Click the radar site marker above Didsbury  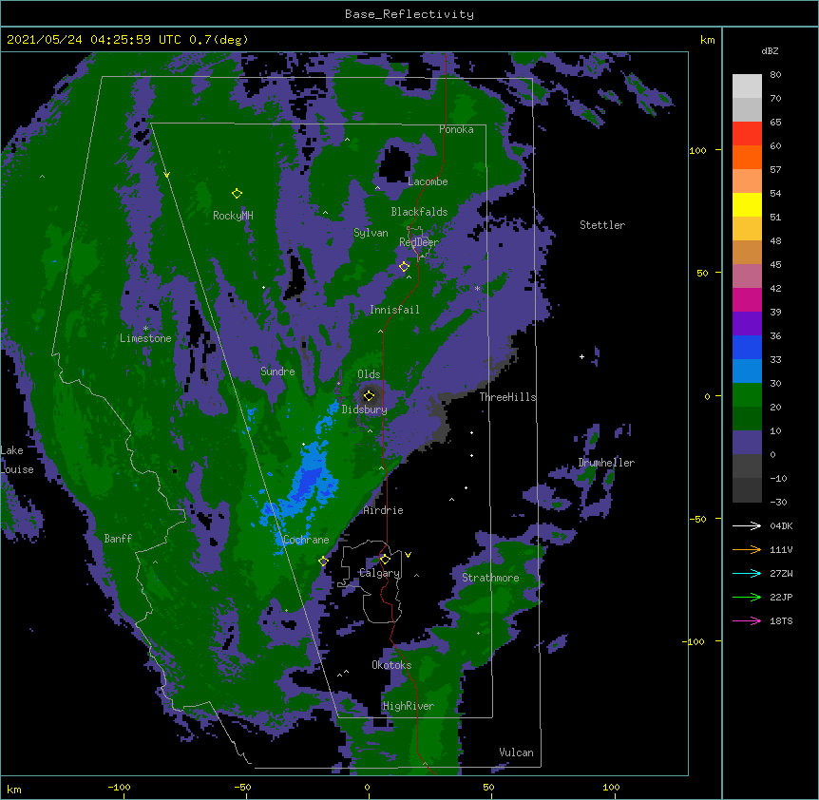[369, 396]
